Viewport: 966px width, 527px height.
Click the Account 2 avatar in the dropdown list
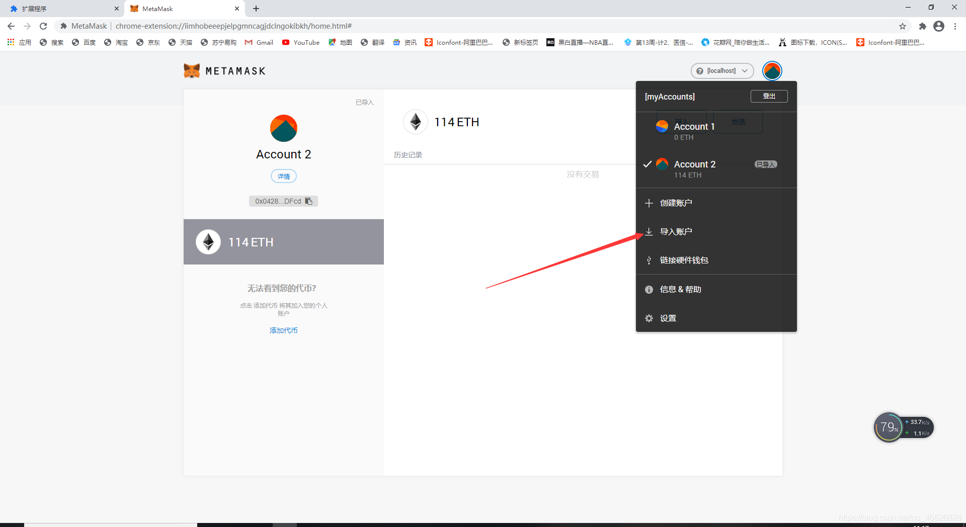tap(662, 164)
